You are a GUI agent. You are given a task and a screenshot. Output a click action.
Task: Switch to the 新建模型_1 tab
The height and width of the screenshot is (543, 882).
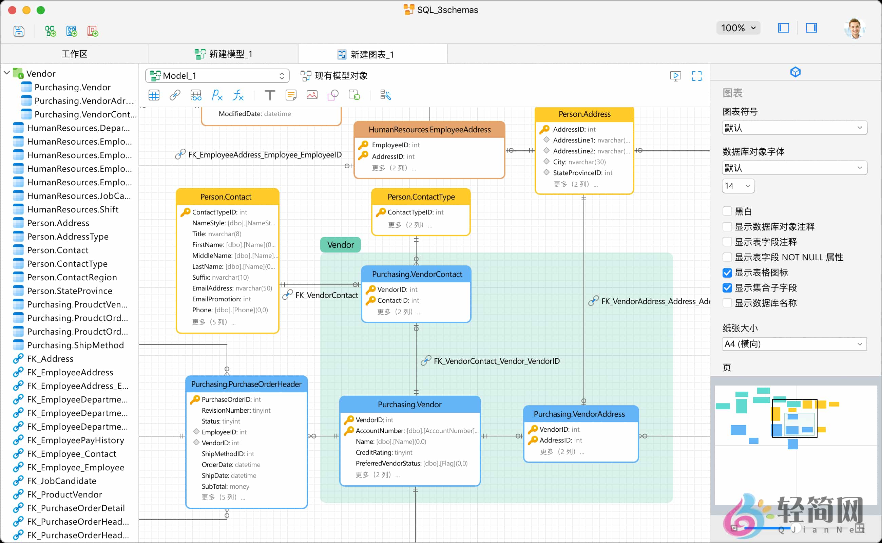[x=223, y=54]
